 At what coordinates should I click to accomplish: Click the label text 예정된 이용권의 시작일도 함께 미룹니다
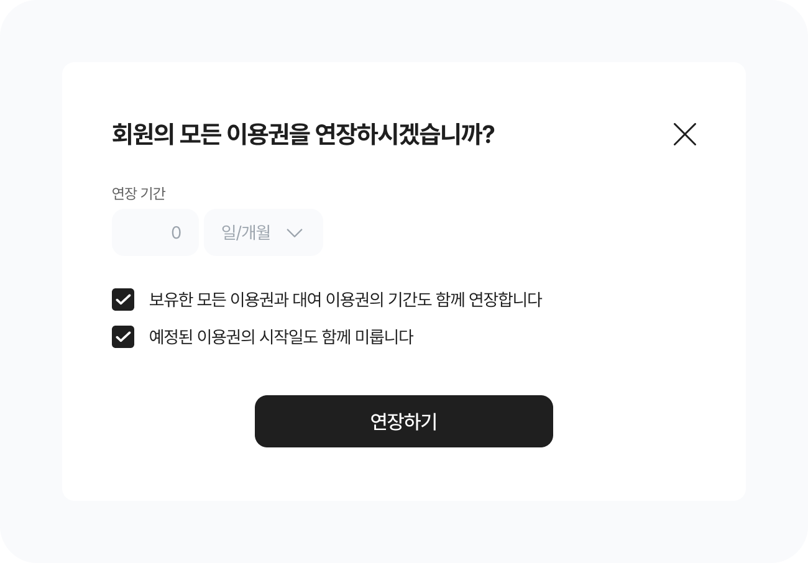pos(281,337)
